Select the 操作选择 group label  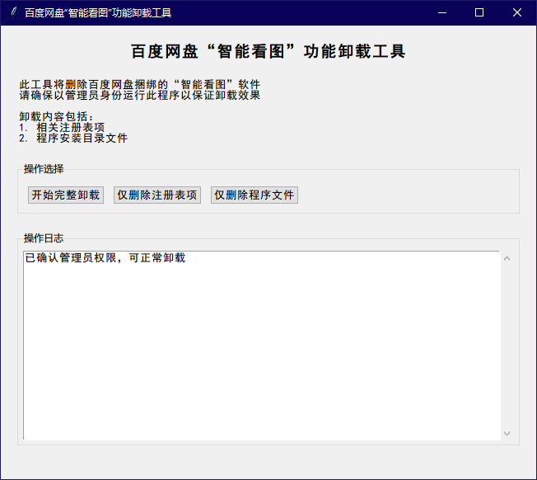click(x=44, y=169)
